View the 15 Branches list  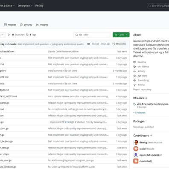click(16, 35)
